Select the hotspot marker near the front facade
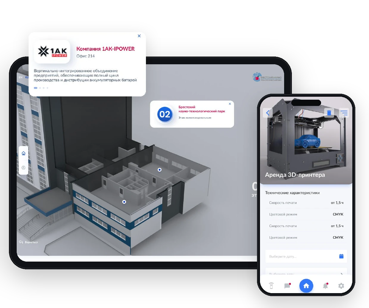This screenshot has width=369, height=308. pos(124,202)
